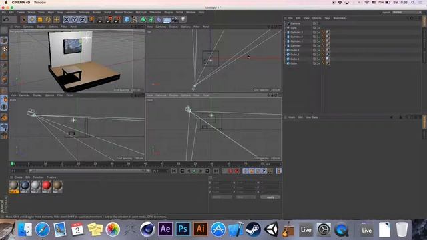The image size is (427, 240).
Task: Click Go to Start of timeline button
Action: (173, 171)
